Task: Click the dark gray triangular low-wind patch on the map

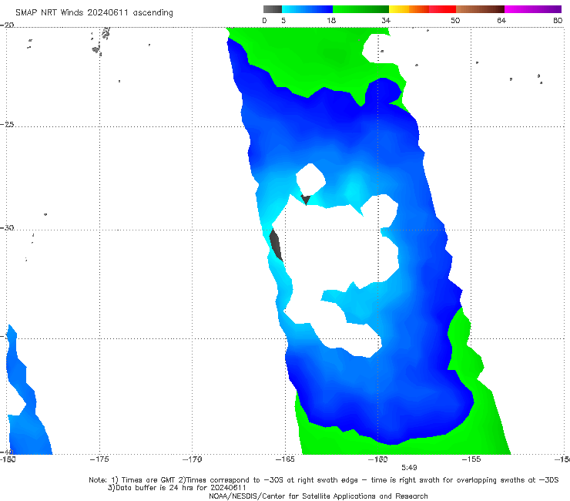Action: pyautogui.click(x=305, y=200)
